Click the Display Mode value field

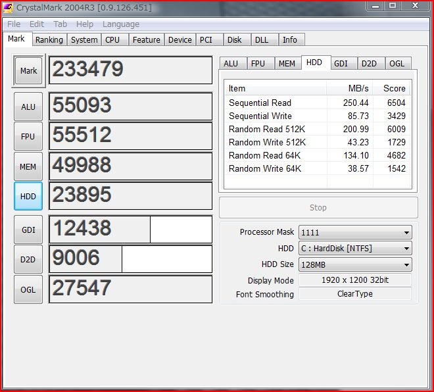coord(355,280)
